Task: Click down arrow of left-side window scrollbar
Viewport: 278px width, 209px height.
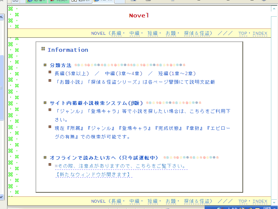Action: click(1, 197)
